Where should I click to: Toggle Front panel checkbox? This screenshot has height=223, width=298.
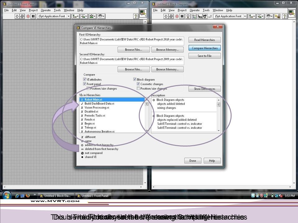[x=84, y=84]
